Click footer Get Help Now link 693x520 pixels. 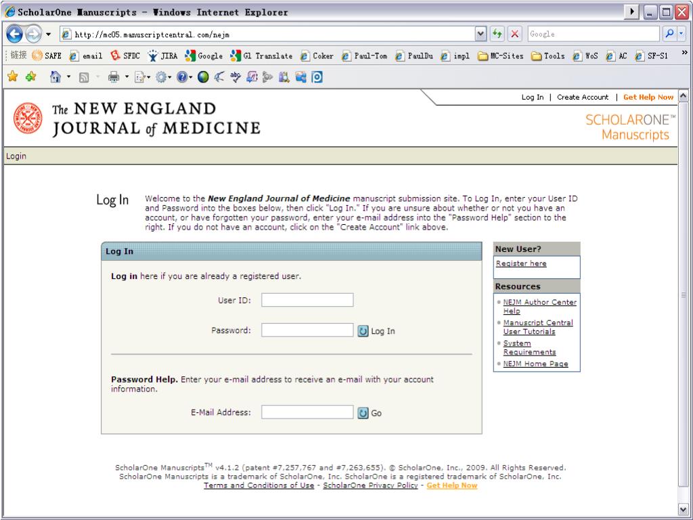(x=452, y=485)
